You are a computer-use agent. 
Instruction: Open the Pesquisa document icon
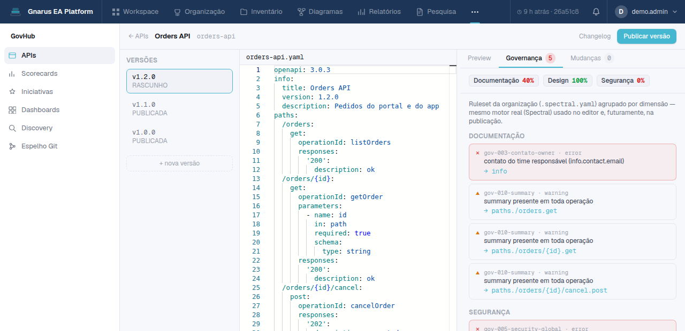coord(420,12)
